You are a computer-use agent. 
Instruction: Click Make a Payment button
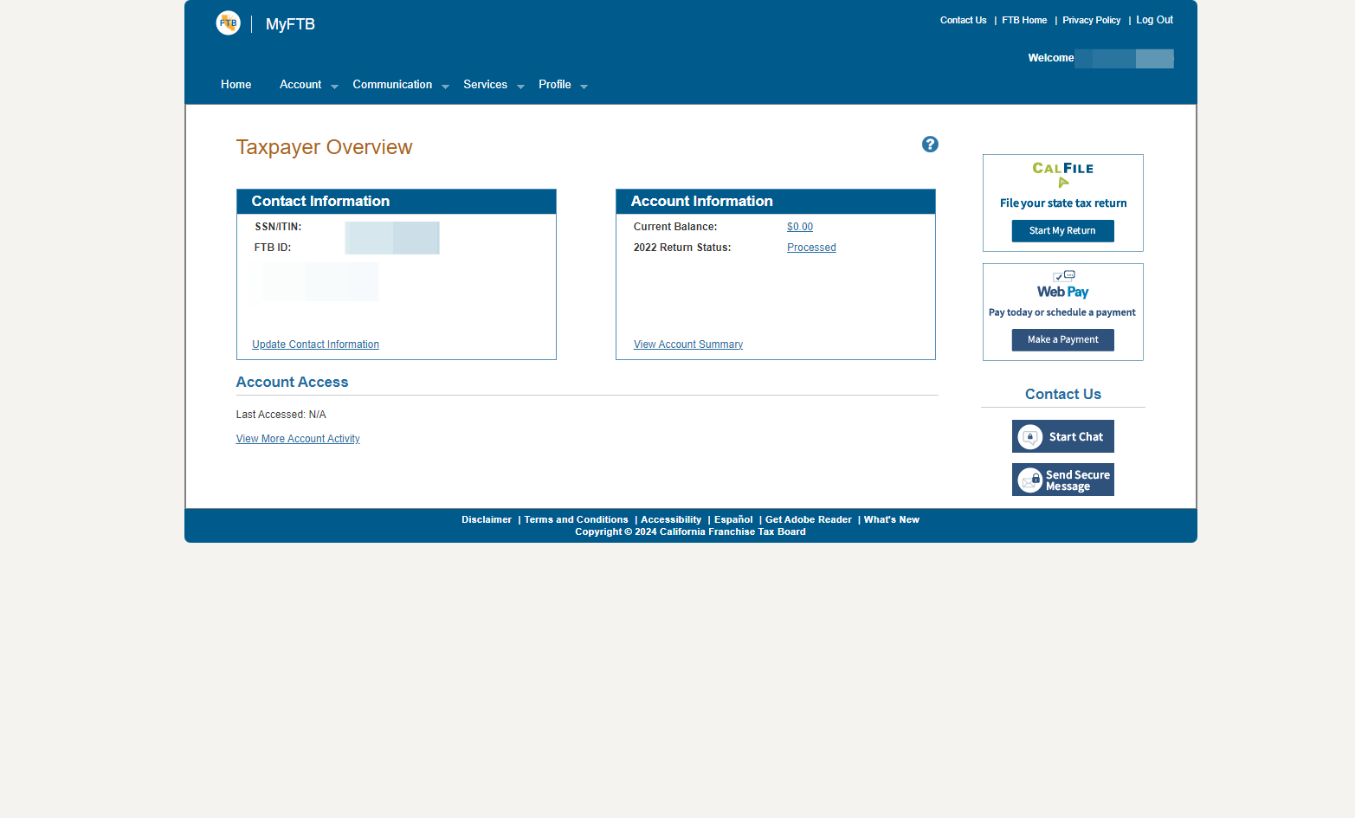pos(1063,340)
